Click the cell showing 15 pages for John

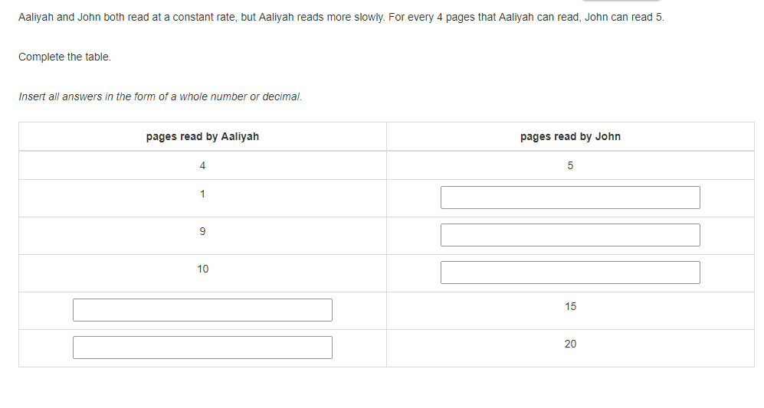[x=570, y=311]
